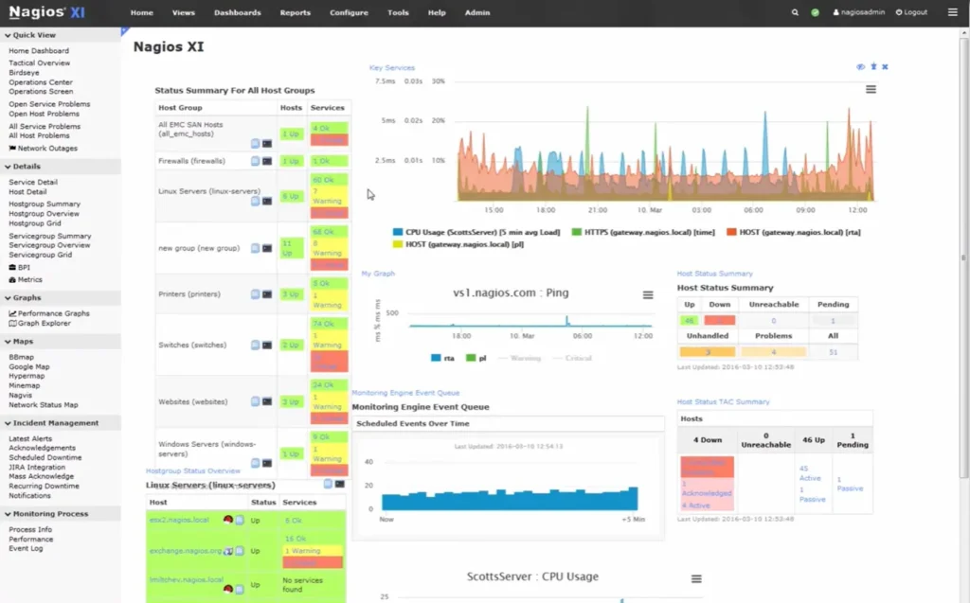
Task: Open the Reports menu
Action: click(296, 12)
